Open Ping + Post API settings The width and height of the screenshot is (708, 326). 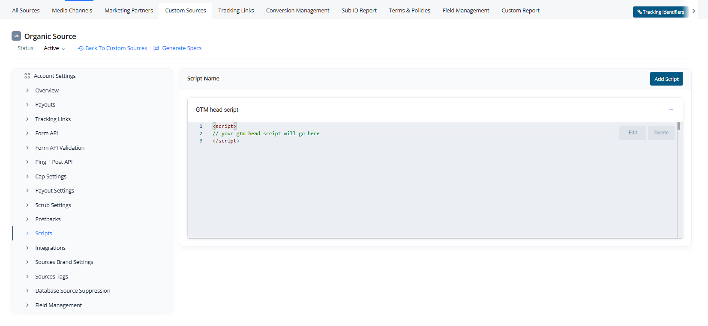[x=54, y=162]
